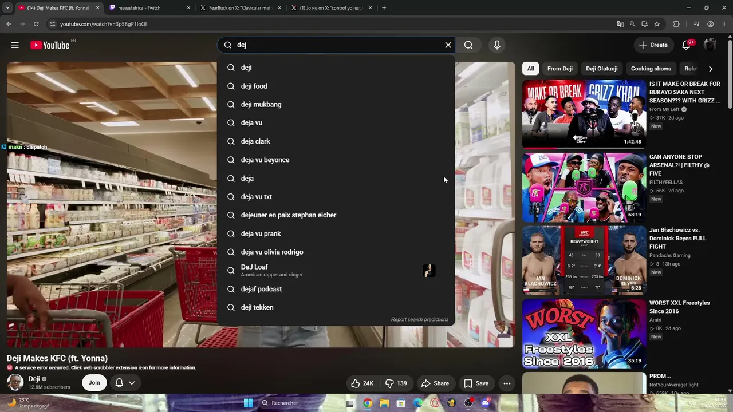Select the 'From Deji' filter chip
The height and width of the screenshot is (412, 733).
pyautogui.click(x=560, y=69)
